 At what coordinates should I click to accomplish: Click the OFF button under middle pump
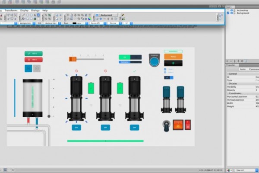pyautogui.click(x=105, y=128)
